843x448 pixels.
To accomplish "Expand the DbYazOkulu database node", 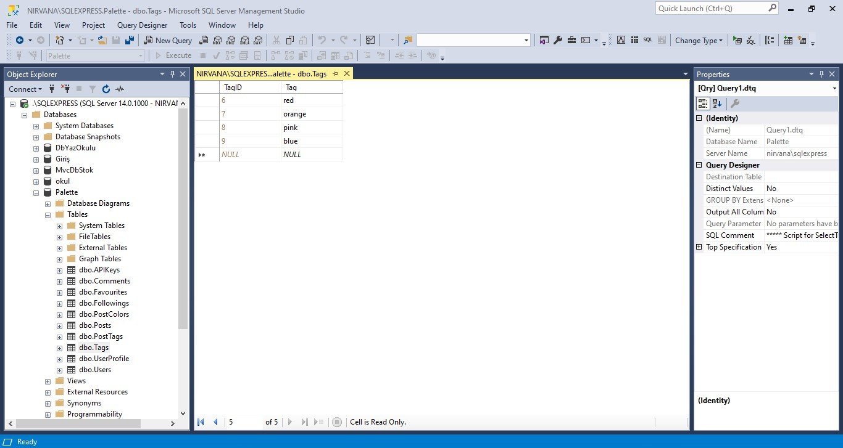I will pos(36,148).
